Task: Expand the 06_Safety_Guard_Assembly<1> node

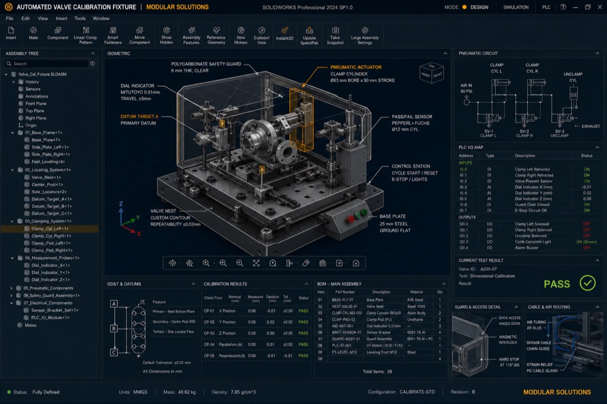Action: click(x=11, y=296)
